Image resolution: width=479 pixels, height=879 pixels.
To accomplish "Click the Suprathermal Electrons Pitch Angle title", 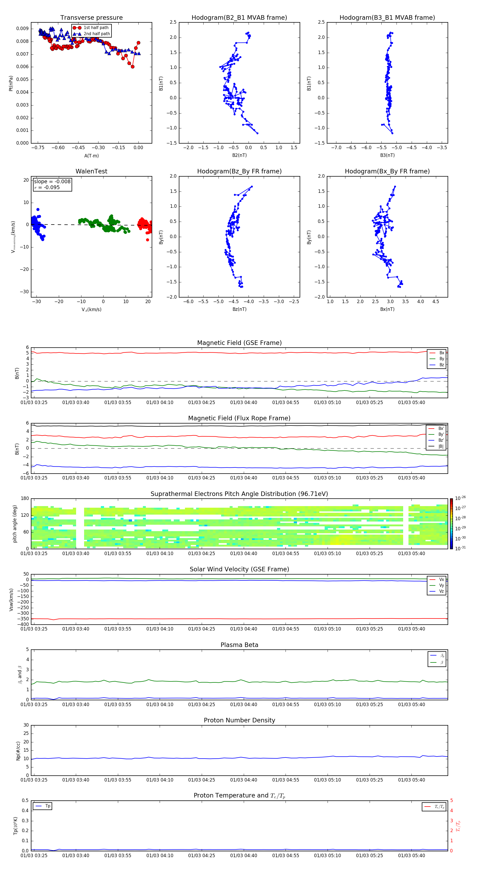I will [239, 494].
